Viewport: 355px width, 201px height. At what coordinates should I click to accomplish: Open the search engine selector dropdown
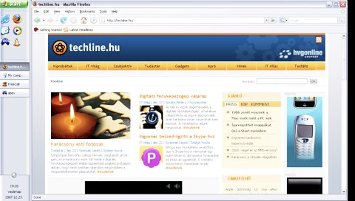tap(283, 20)
